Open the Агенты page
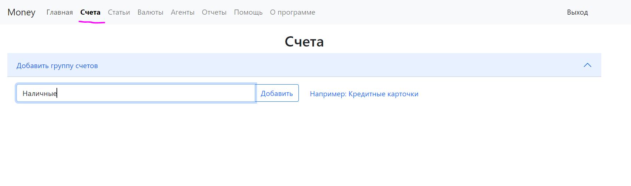 [x=183, y=12]
